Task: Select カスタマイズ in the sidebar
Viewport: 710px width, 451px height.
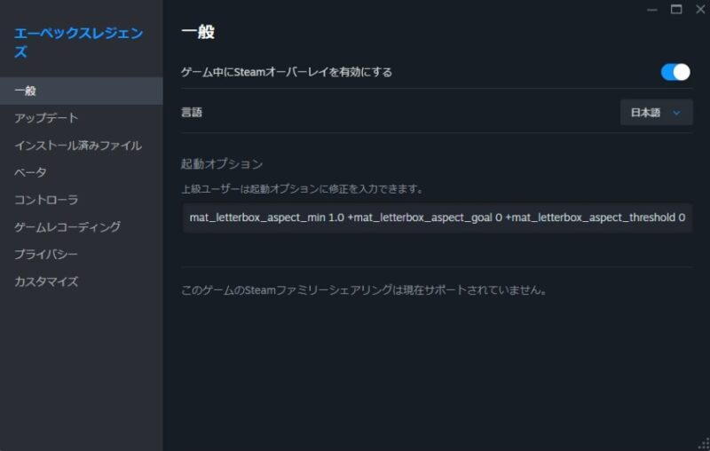Action: (46, 282)
